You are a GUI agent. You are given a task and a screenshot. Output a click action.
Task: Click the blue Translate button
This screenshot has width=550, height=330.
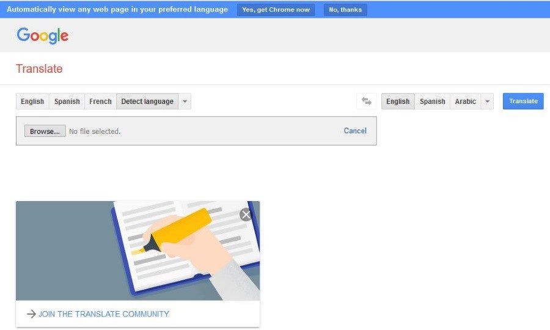[x=523, y=101]
